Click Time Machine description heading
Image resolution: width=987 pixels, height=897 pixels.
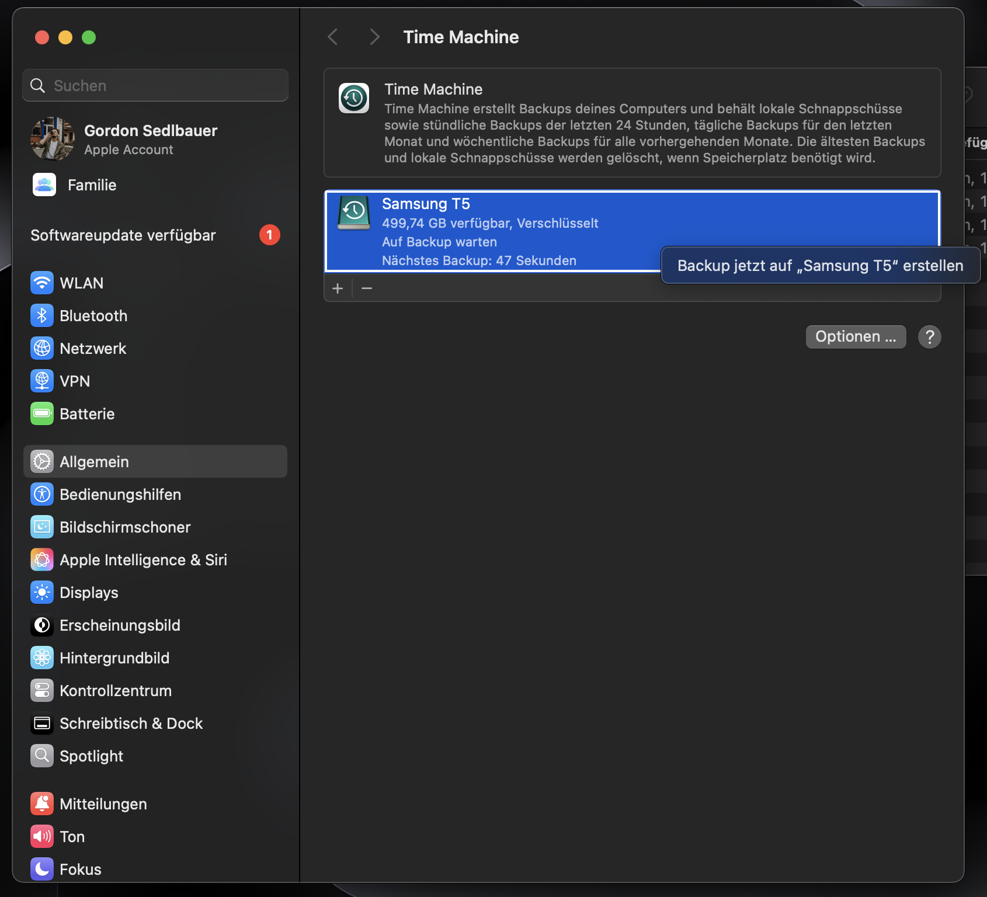(433, 89)
